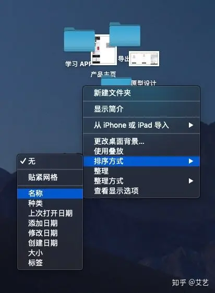Sort by 上次打开日期
This screenshot has width=215, height=293.
tap(50, 213)
